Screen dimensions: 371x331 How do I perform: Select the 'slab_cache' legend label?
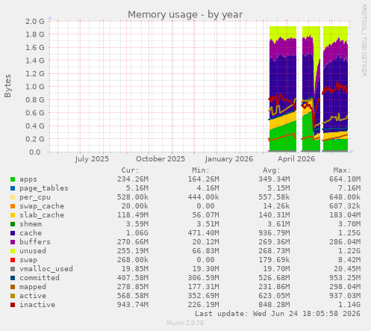42,215
